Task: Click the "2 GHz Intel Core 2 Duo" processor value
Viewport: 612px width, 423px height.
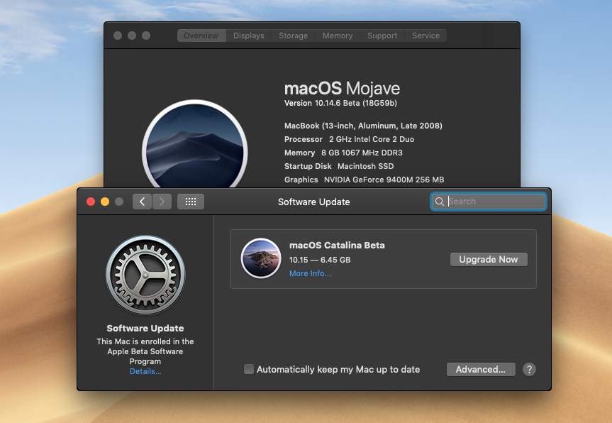Action: pyautogui.click(x=372, y=139)
